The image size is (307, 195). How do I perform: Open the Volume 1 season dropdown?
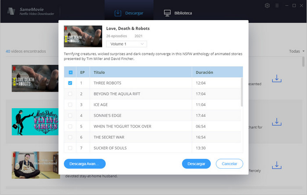click(126, 44)
